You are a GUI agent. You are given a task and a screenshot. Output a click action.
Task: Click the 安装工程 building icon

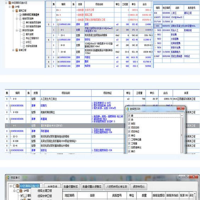16,50
